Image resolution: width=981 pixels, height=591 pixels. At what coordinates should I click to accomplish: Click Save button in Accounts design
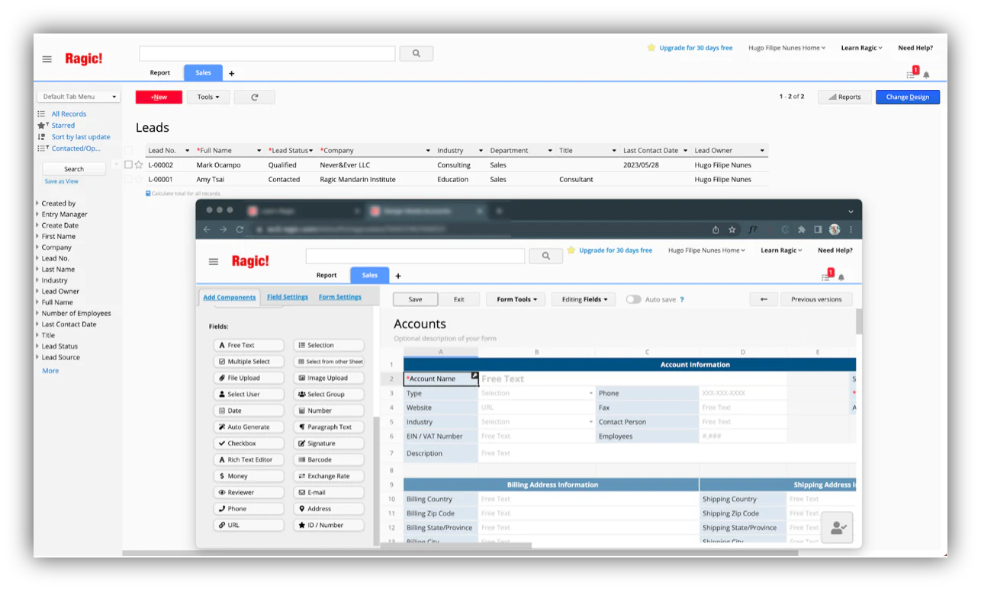415,299
